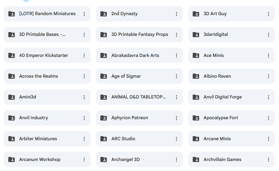This screenshot has height=171, width=279.
Task: Select Archangel 3D folder name
Action: tap(125, 159)
